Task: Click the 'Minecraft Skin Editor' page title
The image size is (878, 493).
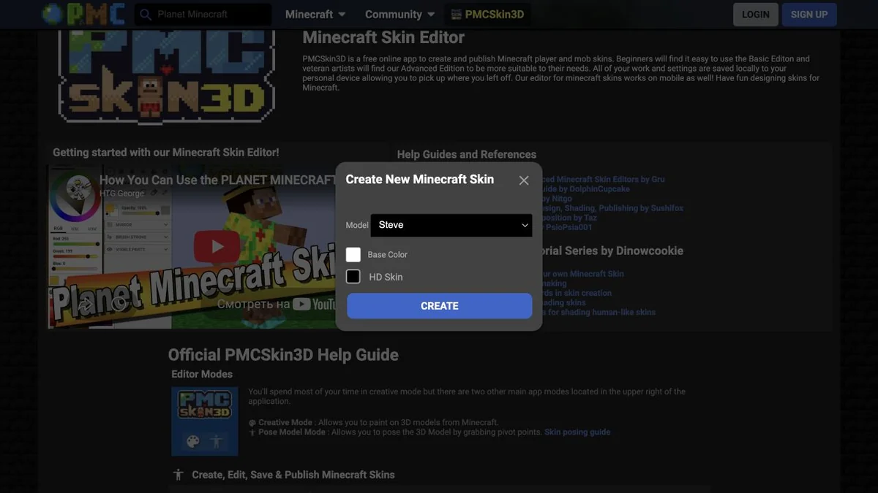Action: [383, 37]
